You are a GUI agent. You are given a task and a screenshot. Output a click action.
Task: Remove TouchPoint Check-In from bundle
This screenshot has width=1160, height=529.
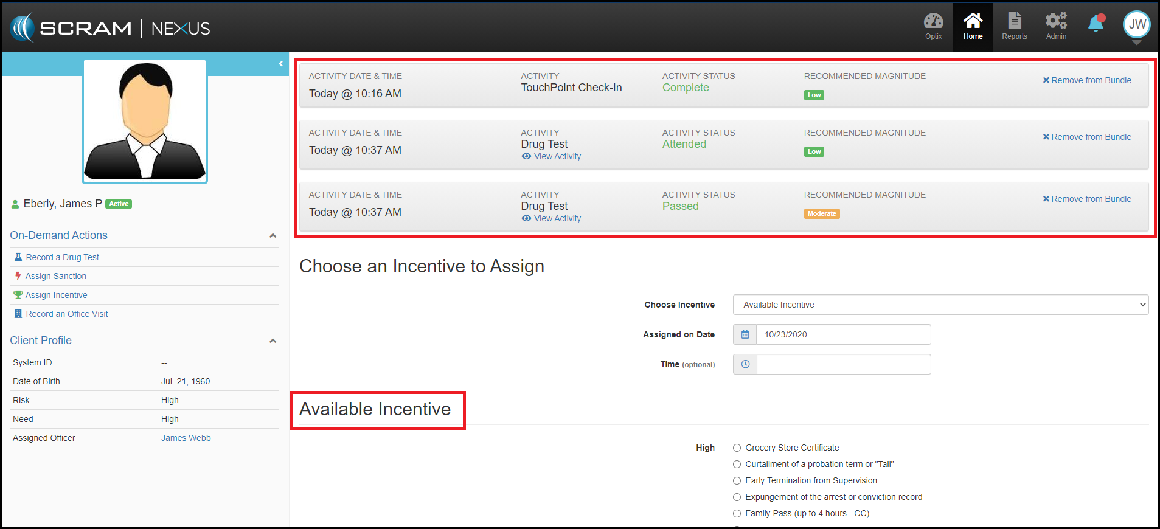point(1087,80)
